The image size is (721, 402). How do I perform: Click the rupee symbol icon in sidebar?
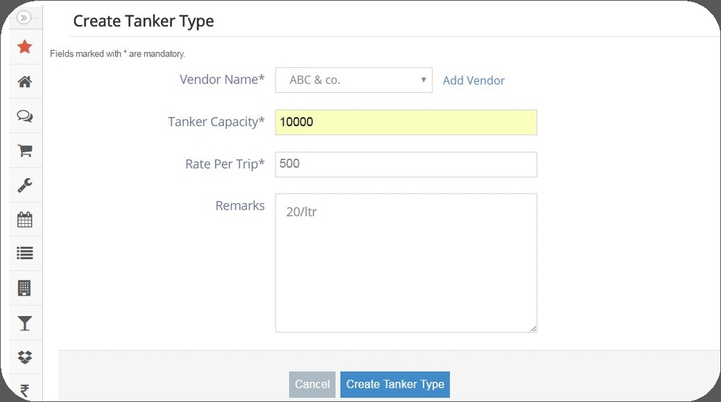click(24, 391)
